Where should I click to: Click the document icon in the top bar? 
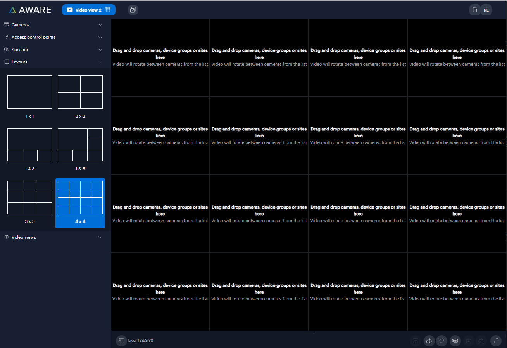click(475, 10)
